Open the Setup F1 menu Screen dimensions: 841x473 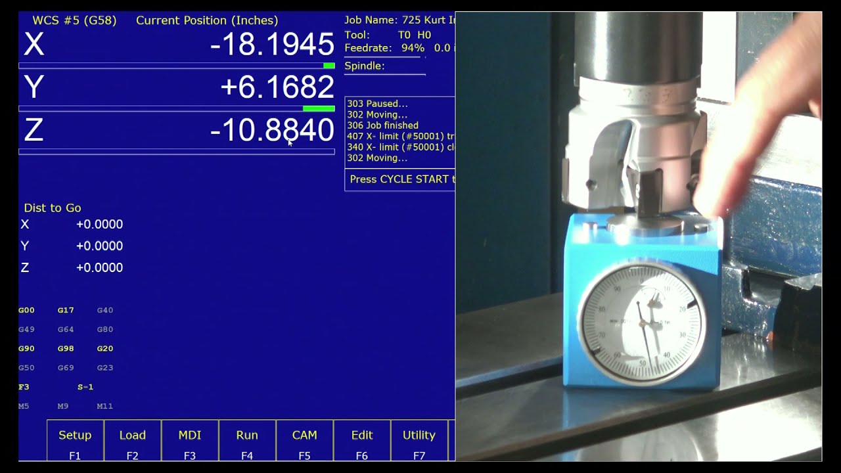click(75, 441)
